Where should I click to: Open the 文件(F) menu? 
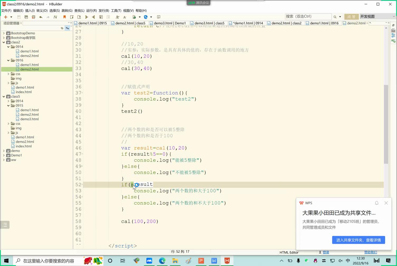click(6, 11)
